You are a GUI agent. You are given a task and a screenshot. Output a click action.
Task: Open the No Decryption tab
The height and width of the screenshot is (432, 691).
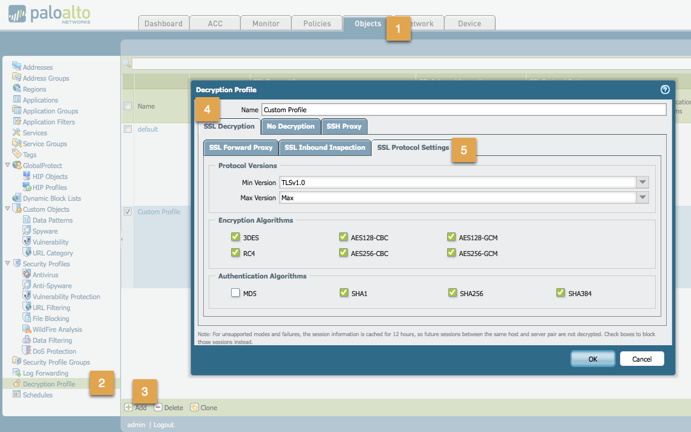(291, 126)
